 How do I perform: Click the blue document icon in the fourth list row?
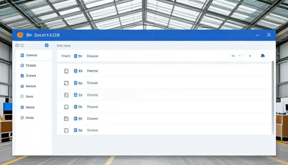pos(76,107)
